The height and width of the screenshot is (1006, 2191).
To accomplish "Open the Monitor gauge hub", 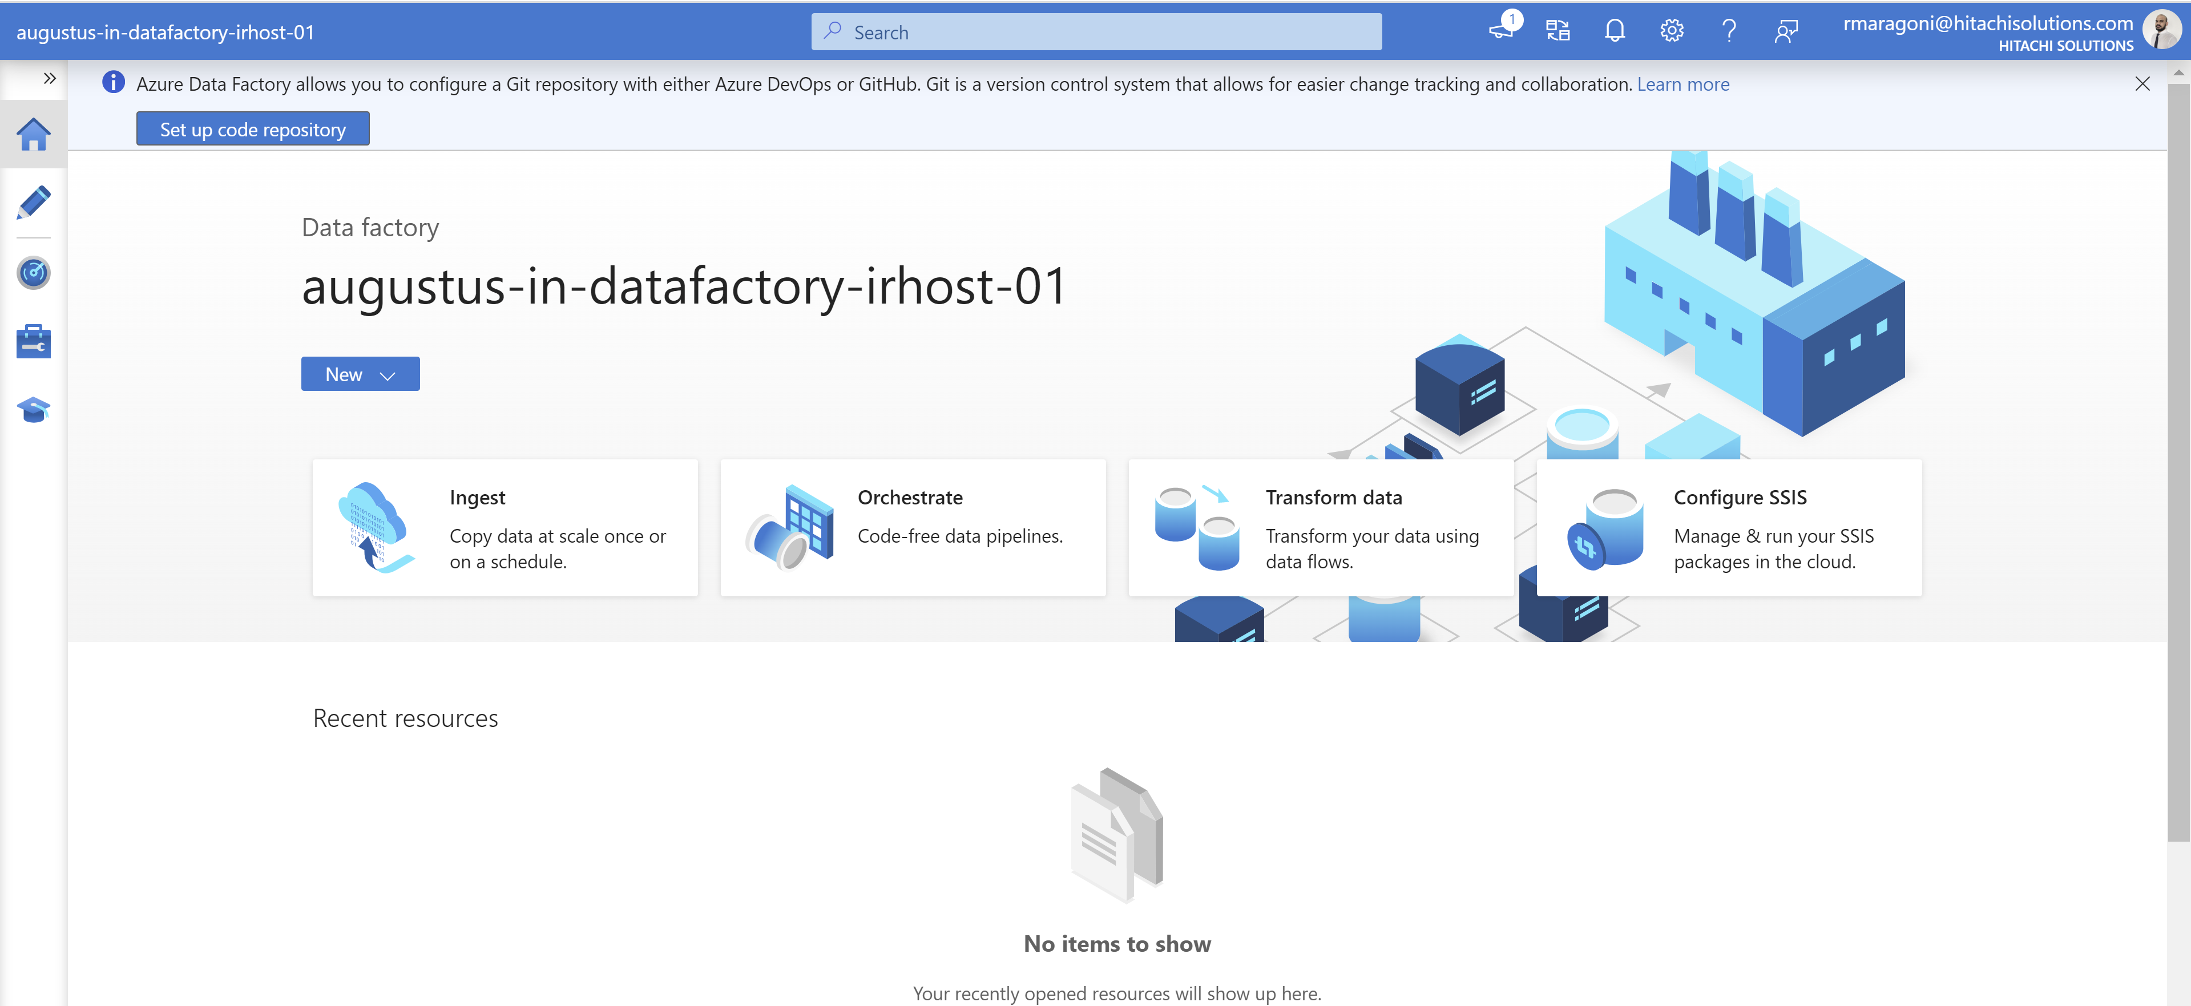I will (x=33, y=273).
